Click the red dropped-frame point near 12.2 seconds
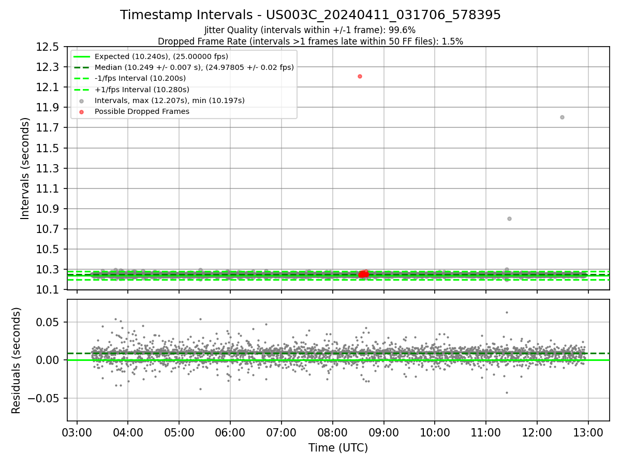Viewport: 621px width, 466px height. [x=360, y=76]
